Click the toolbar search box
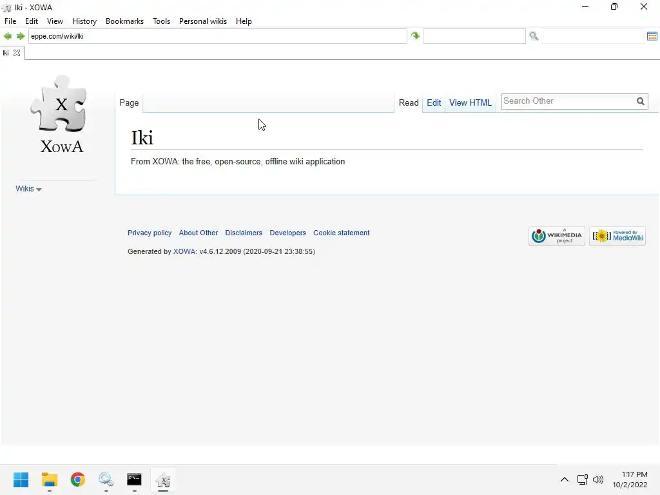Screen dimensions: 660x495 (x=474, y=36)
